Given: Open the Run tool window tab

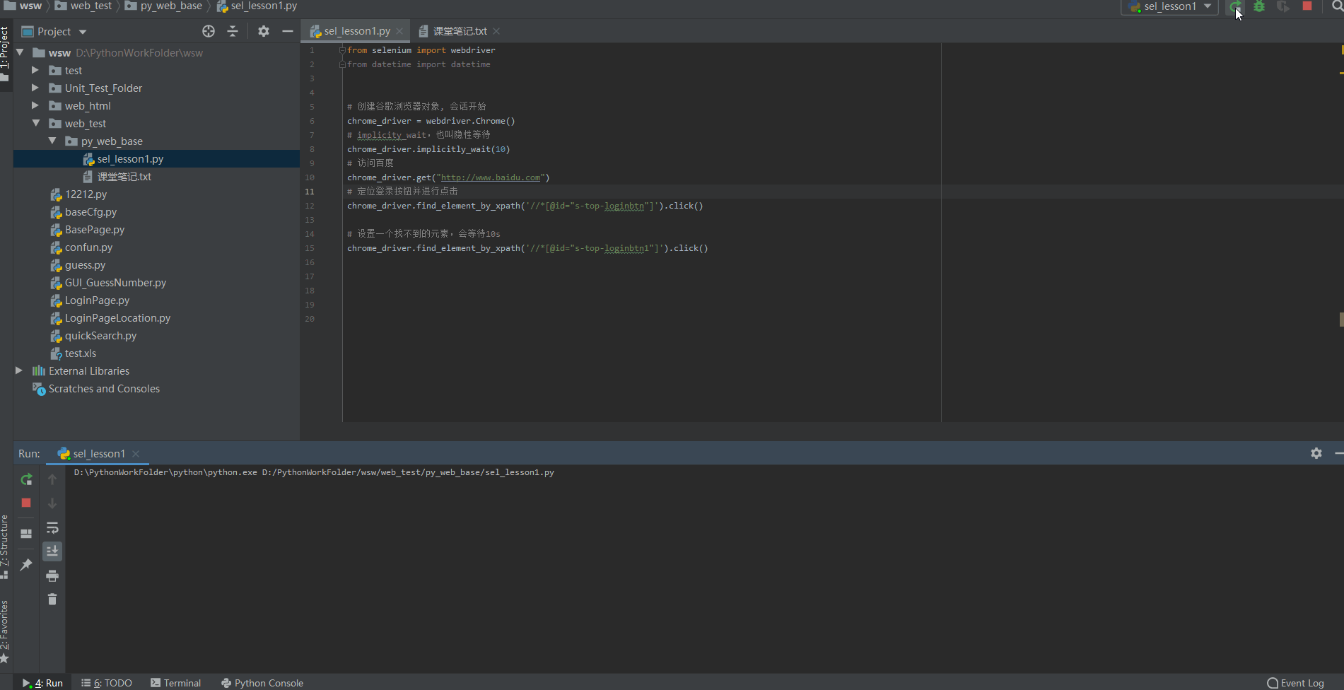Looking at the screenshot, I should click(x=42, y=683).
